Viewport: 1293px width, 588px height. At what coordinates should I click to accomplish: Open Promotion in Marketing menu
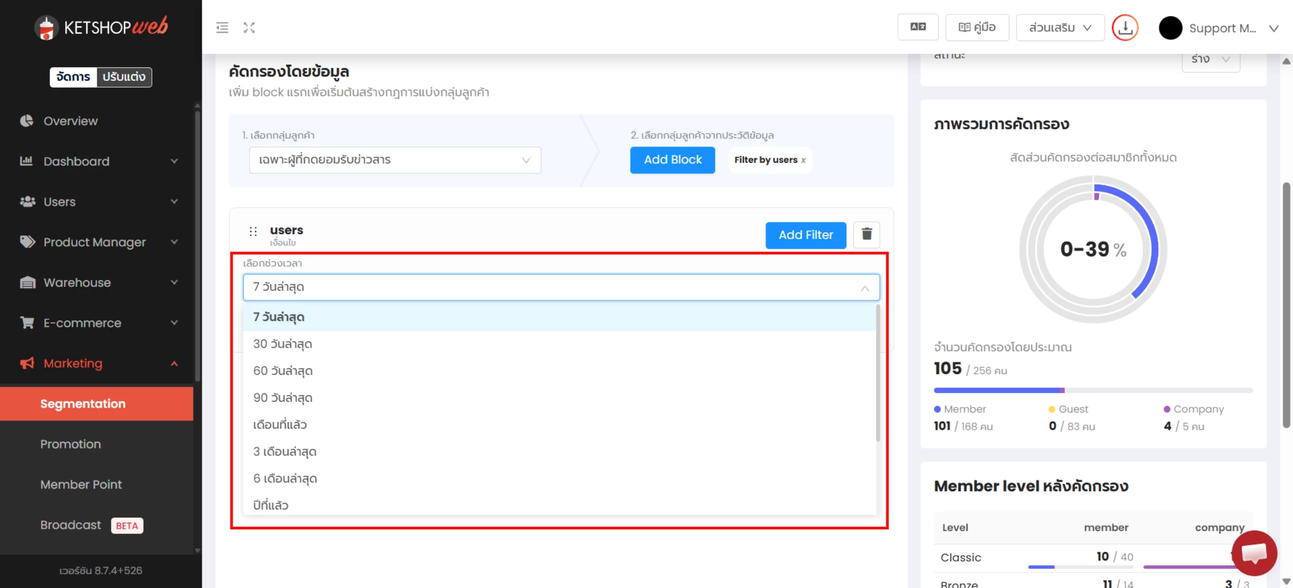pyautogui.click(x=71, y=444)
